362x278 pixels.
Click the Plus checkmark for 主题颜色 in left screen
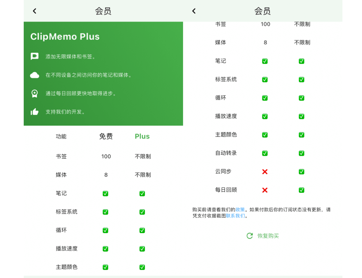142,267
